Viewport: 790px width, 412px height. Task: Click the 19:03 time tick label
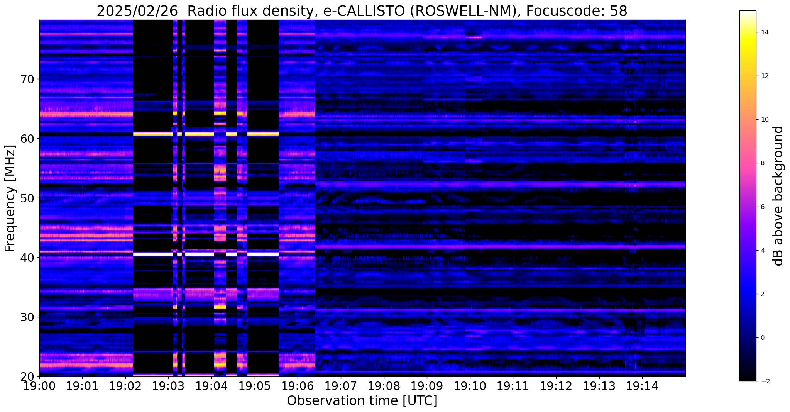click(x=169, y=385)
